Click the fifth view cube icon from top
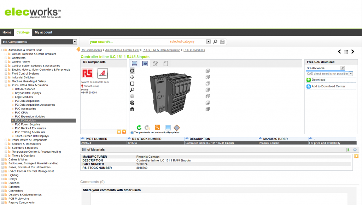 tap(208, 96)
